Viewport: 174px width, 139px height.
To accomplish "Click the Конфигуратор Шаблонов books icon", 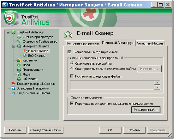I will 14,84.
